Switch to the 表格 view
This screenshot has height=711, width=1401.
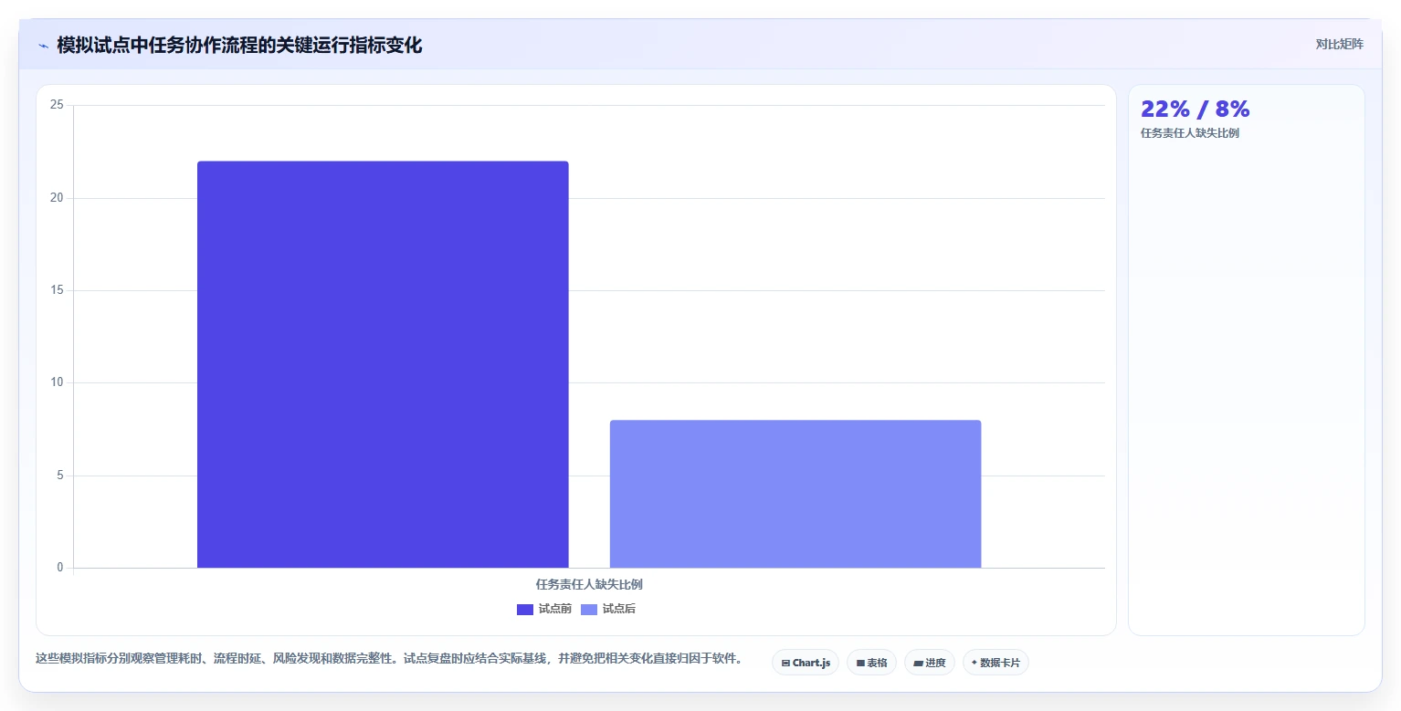(x=871, y=663)
